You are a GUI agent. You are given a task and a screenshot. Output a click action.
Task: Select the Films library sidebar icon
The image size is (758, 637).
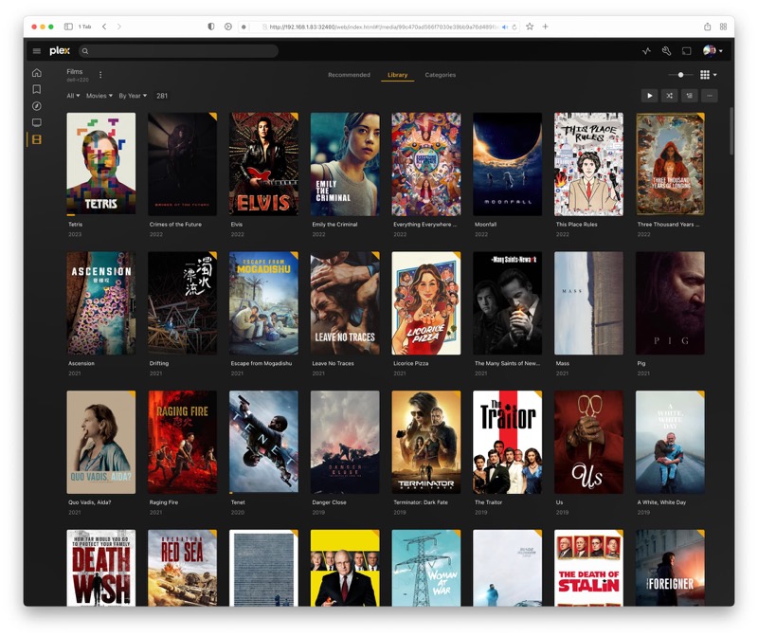coord(37,139)
